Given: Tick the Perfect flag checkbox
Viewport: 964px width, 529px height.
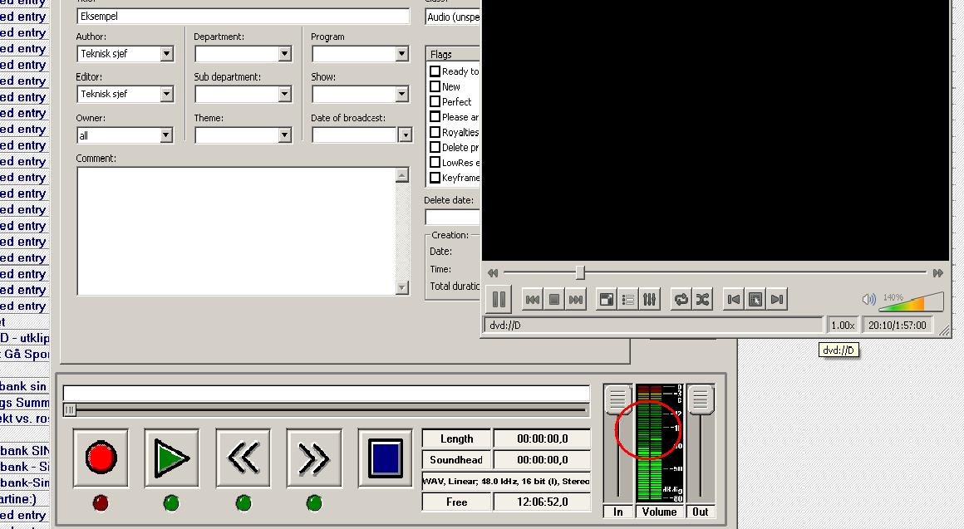Looking at the screenshot, I should coord(435,101).
